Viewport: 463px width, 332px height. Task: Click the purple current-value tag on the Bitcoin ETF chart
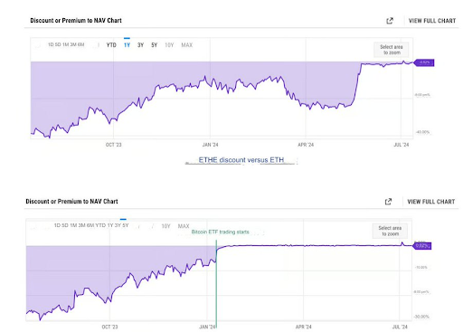(x=422, y=246)
